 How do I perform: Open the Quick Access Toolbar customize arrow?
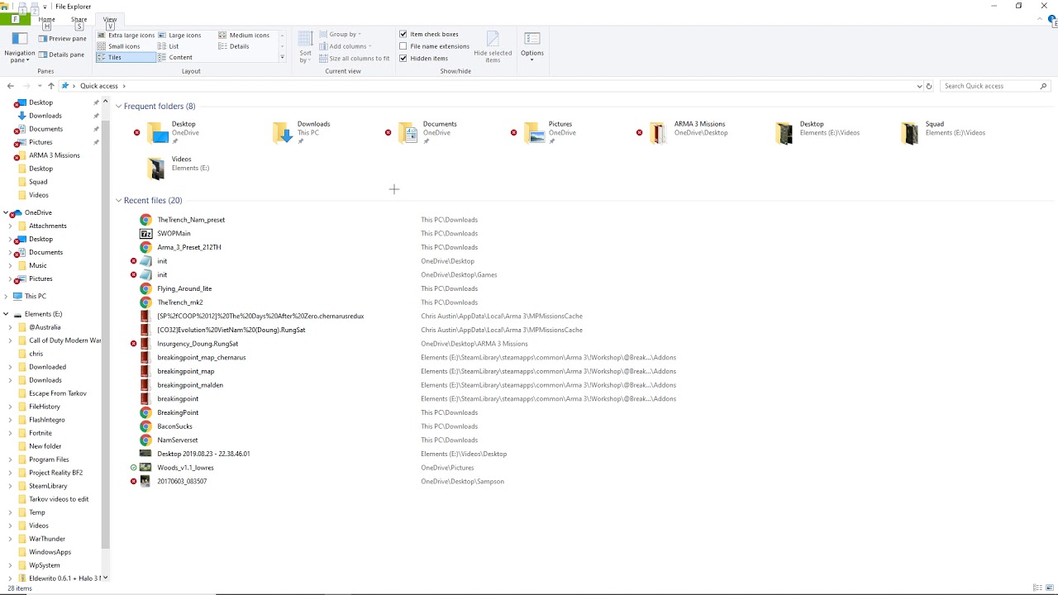click(x=45, y=7)
